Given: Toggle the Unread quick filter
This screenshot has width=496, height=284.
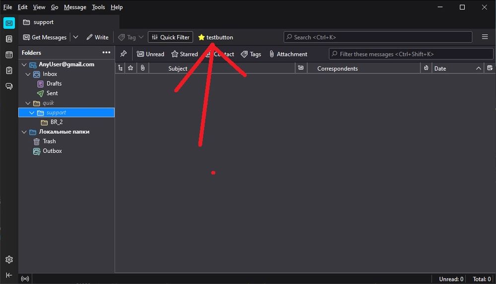Looking at the screenshot, I should coord(150,54).
